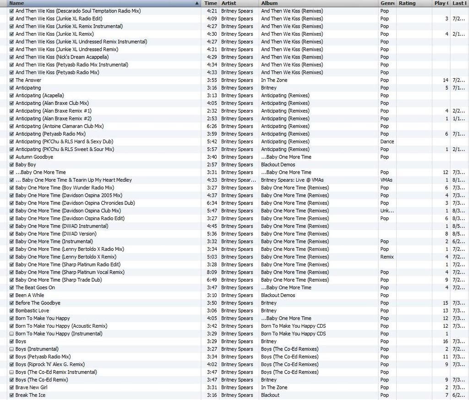
Task: Select the track Baby Boy
Action: click(26, 165)
